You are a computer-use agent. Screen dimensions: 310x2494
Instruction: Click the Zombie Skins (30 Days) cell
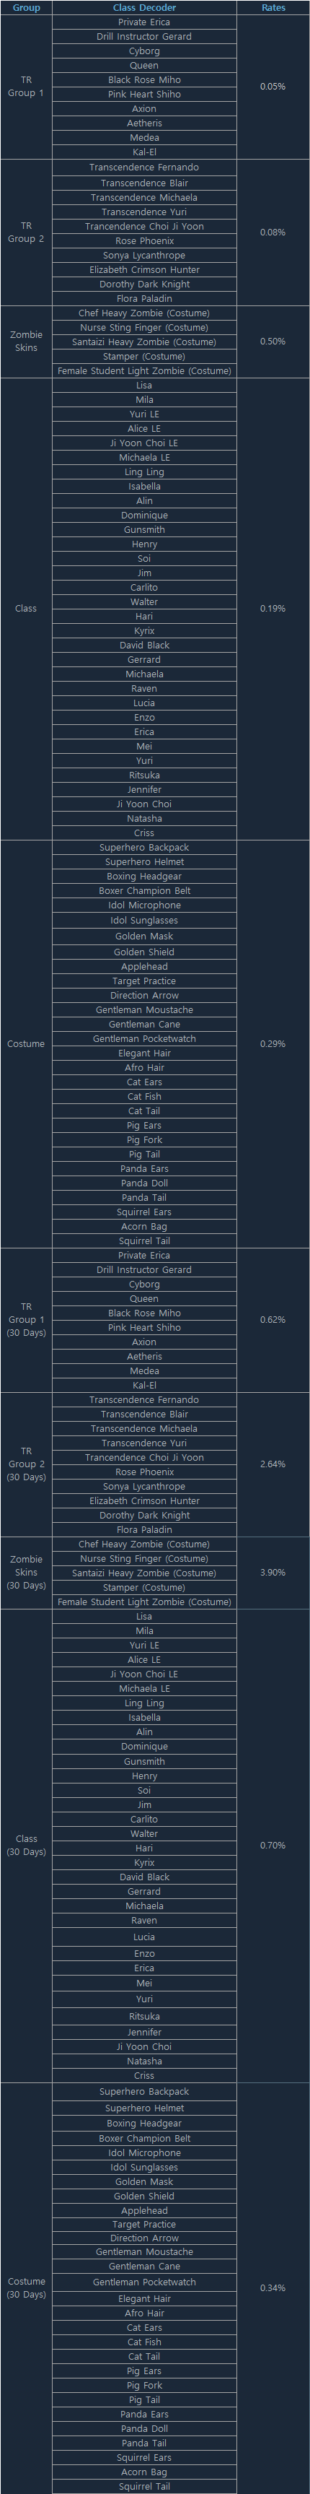tap(26, 1573)
